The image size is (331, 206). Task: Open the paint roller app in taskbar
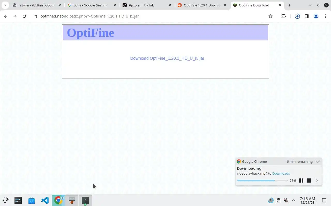(x=72, y=200)
